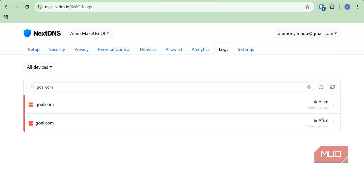This screenshot has width=364, height=179.
Task: Click the "8 minutes ago" timestamp
Action: click(x=318, y=108)
